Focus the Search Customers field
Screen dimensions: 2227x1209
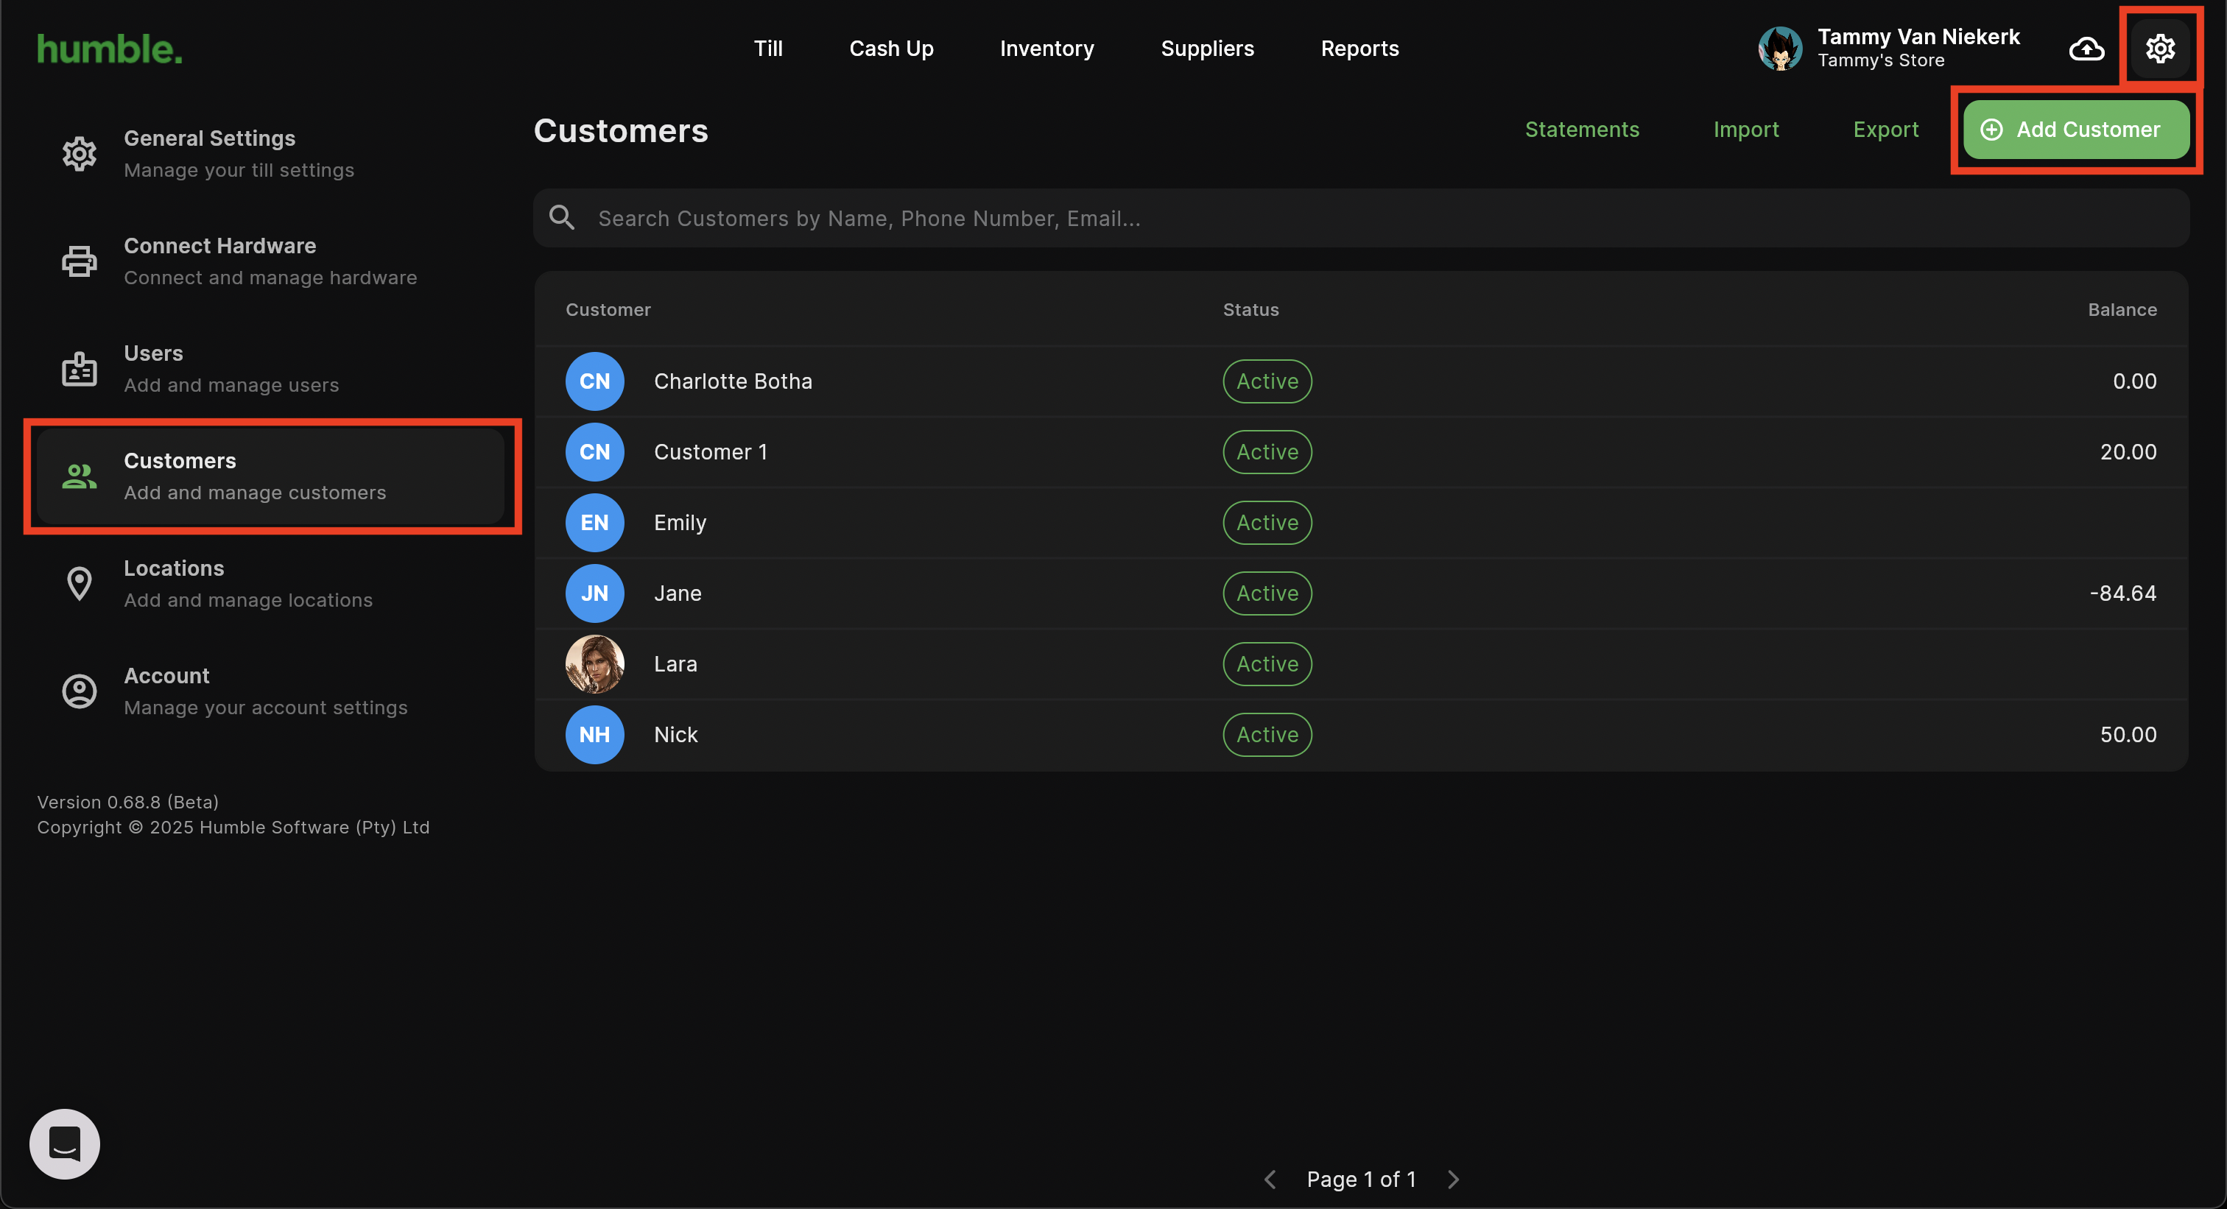pos(1362,218)
